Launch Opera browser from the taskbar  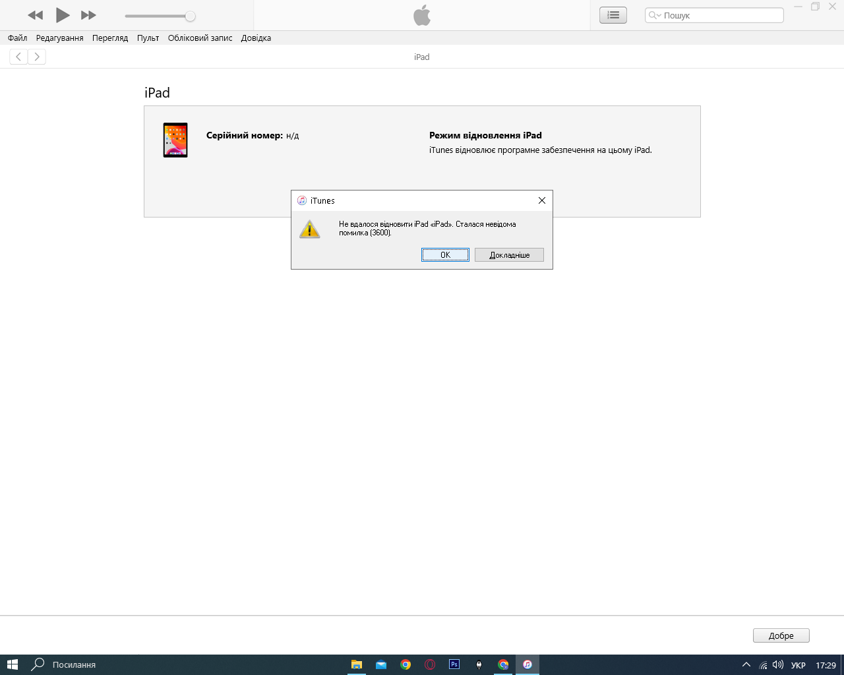coord(430,664)
